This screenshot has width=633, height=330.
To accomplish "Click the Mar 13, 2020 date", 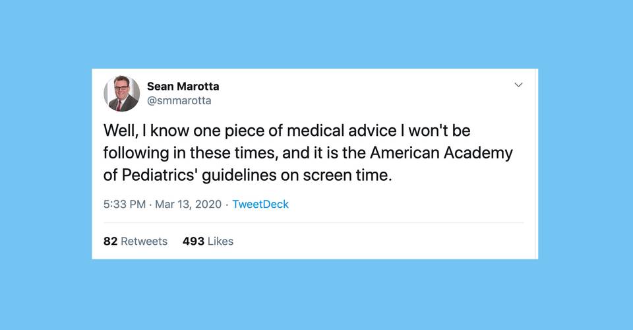I will (x=187, y=204).
